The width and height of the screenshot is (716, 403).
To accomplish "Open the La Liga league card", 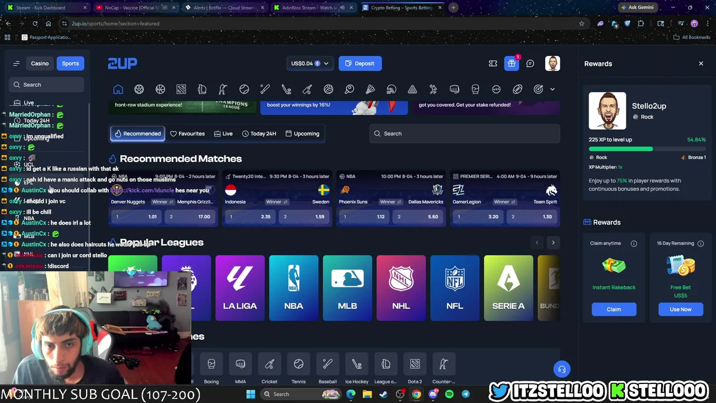I will [x=240, y=288].
